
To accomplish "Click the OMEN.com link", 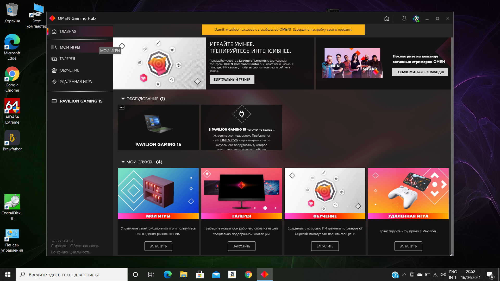I will coord(229,140).
